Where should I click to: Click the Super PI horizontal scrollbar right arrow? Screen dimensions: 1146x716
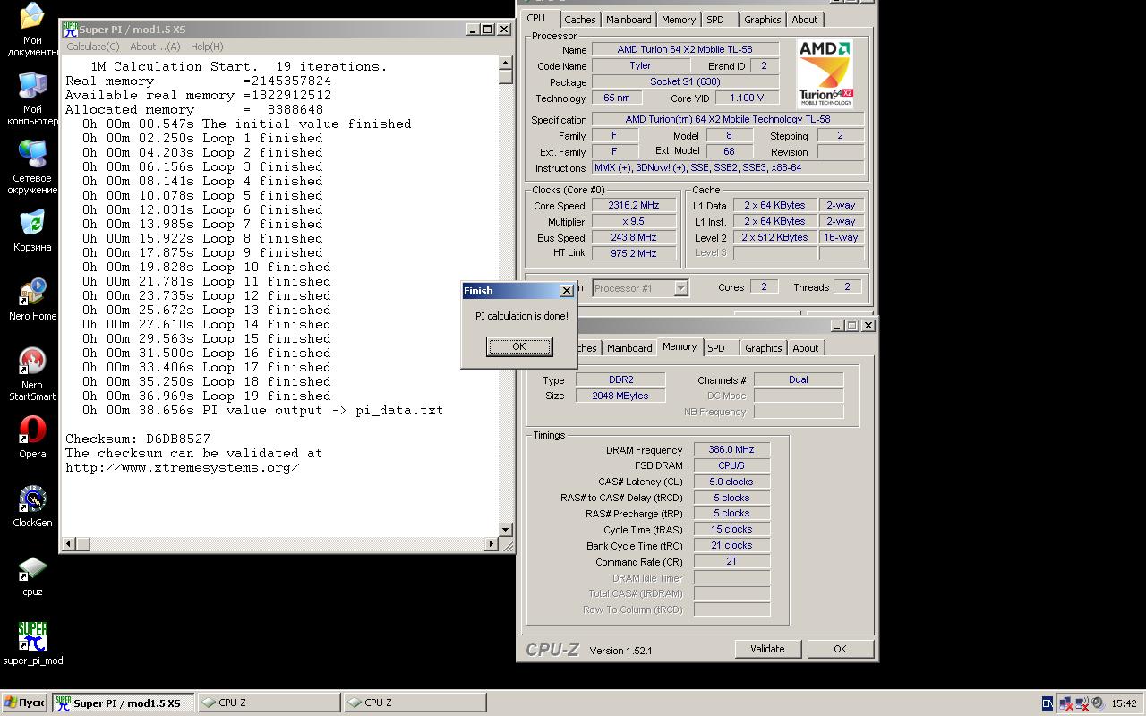pos(492,543)
